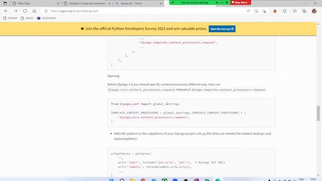The height and width of the screenshot is (181, 322).
Task: Click the Start the Survey button
Action: (222, 29)
